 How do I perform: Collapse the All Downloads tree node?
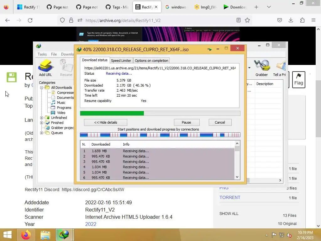[x=42, y=88]
